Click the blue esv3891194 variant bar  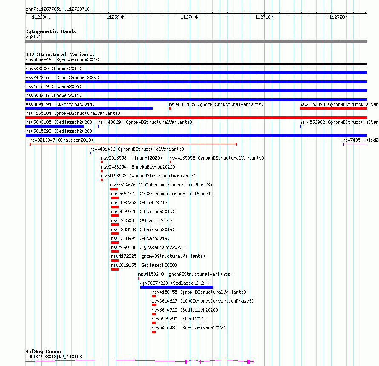click(89, 109)
